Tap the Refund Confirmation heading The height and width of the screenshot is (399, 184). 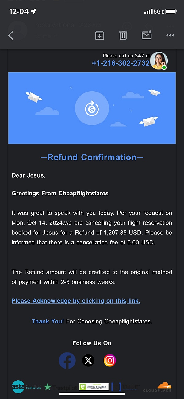tap(92, 157)
